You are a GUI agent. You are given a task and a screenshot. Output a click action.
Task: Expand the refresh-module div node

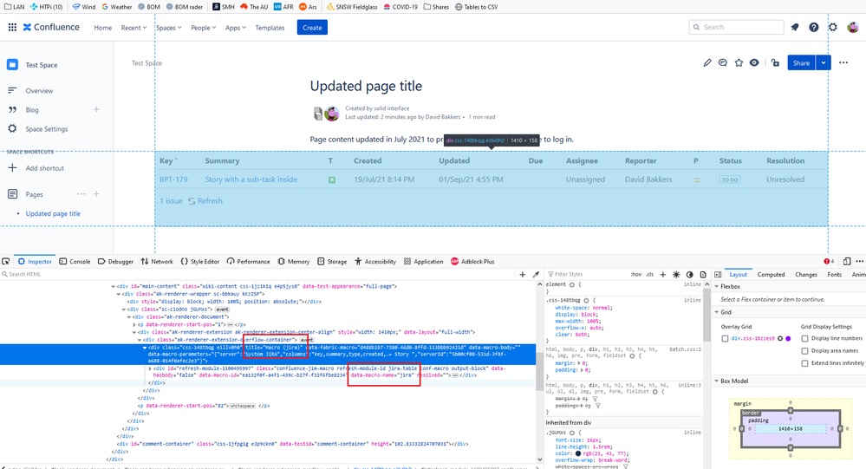click(150, 368)
